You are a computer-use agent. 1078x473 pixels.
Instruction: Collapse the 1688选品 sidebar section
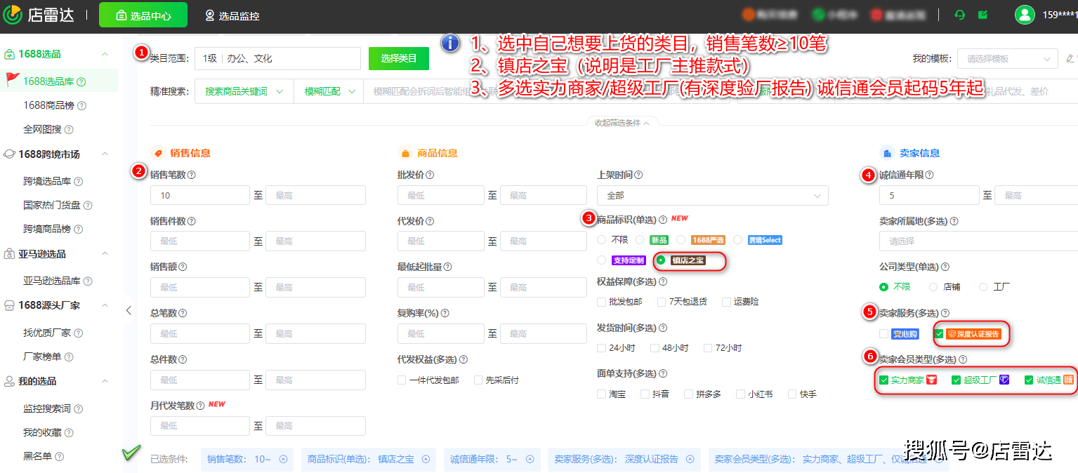click(x=105, y=54)
